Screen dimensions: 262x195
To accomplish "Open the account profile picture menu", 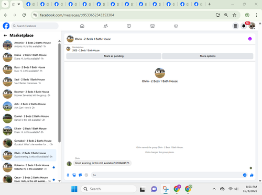I will (252, 26).
